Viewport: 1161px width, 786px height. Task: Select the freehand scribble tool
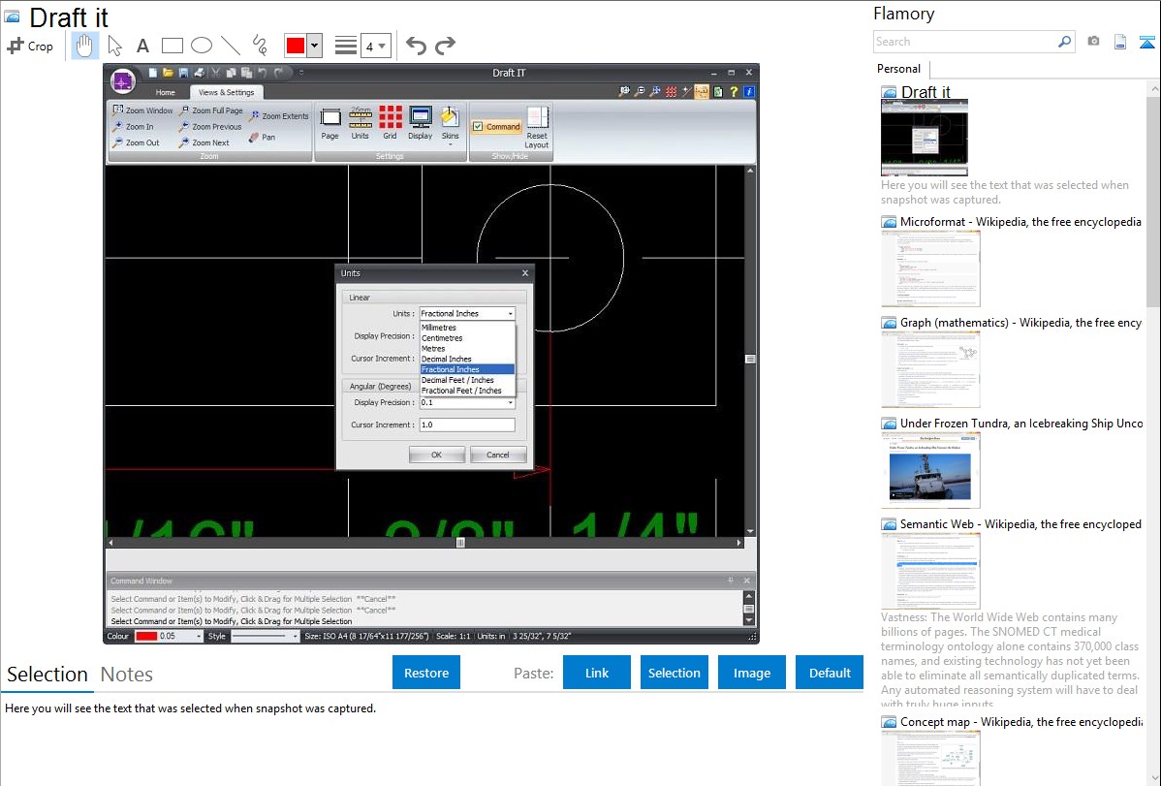260,46
